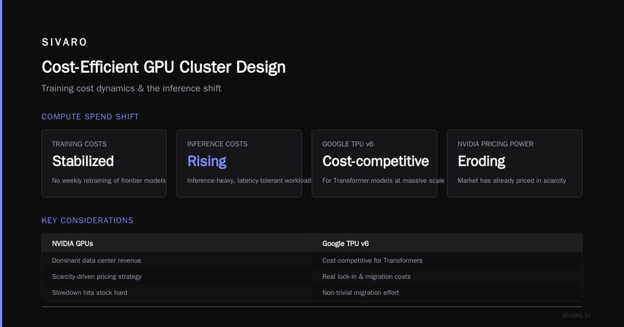
Task: Click the Rising value
Action: [x=206, y=161]
